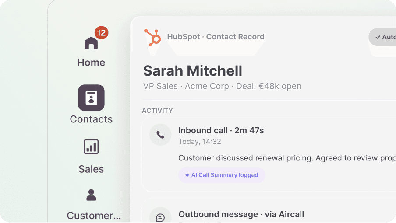Select the Home label in navigation
The height and width of the screenshot is (223, 396).
pyautogui.click(x=91, y=63)
